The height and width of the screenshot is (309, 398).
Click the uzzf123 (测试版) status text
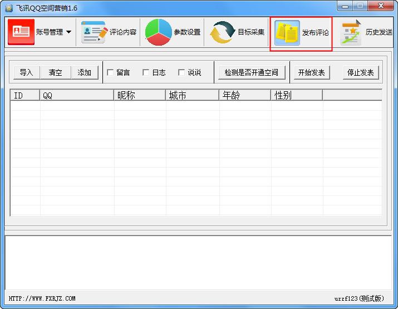click(x=359, y=298)
